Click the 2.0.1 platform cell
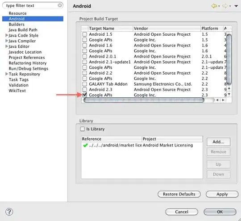 [x=207, y=56]
